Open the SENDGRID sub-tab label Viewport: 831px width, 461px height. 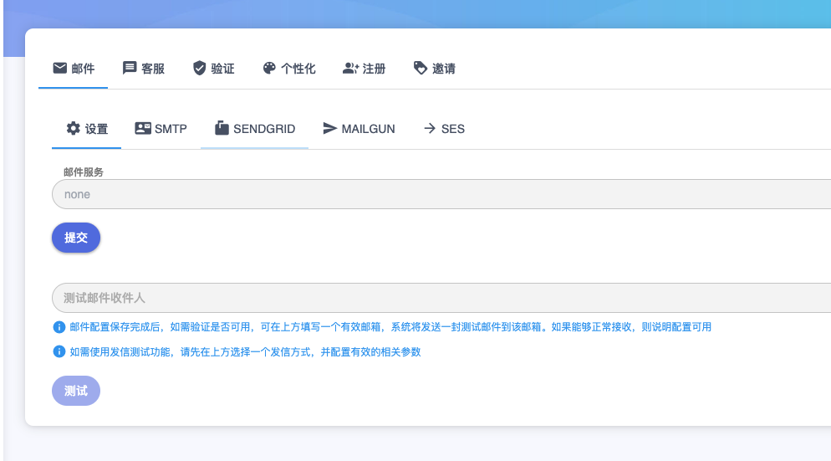[x=264, y=129]
